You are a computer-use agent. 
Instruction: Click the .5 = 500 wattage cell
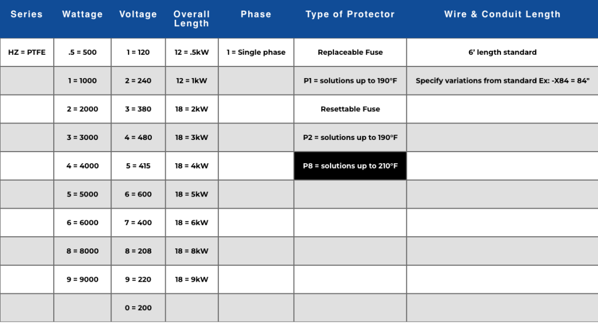82,52
